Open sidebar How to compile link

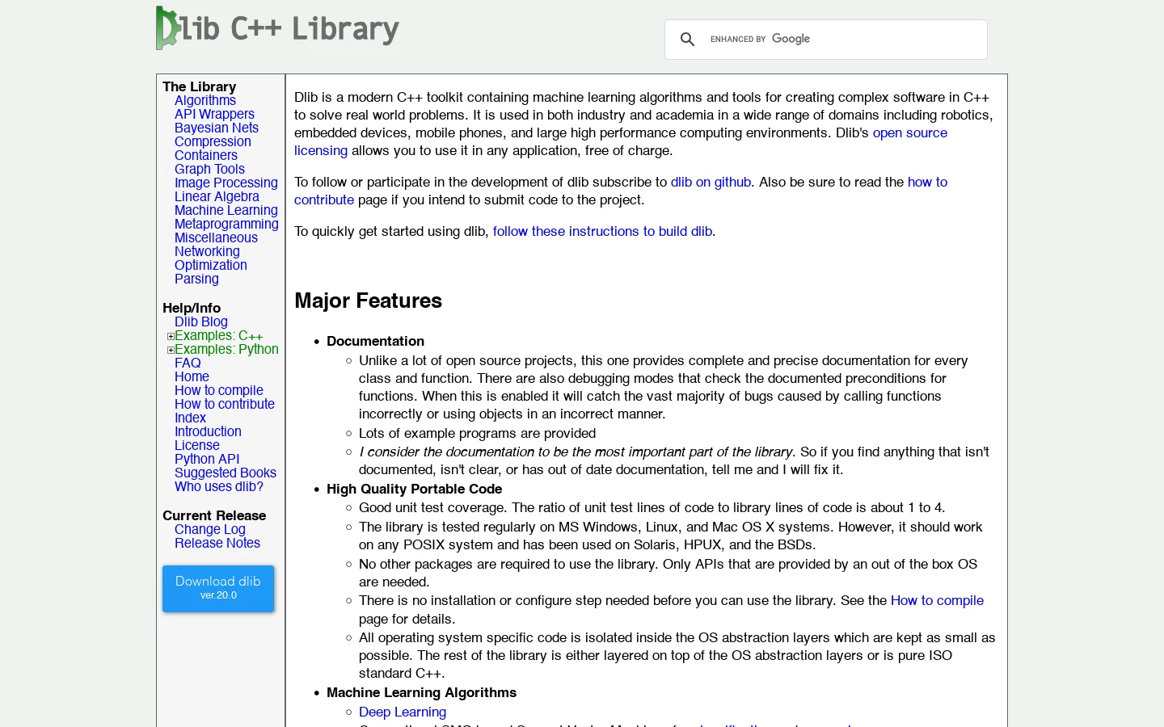(x=219, y=390)
